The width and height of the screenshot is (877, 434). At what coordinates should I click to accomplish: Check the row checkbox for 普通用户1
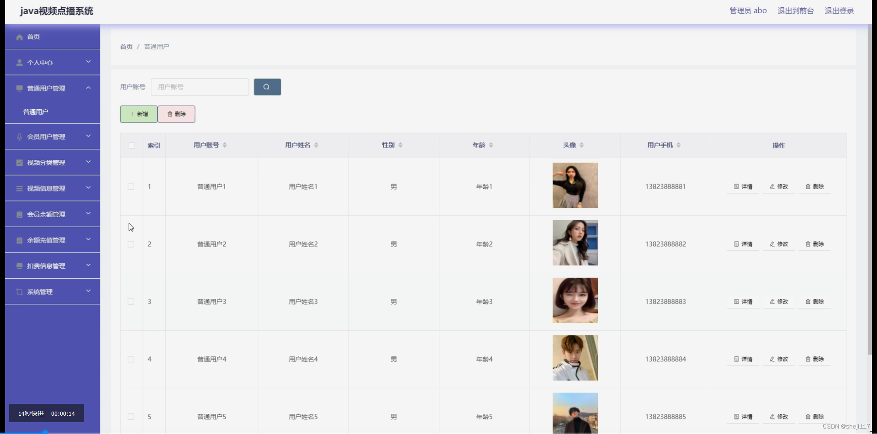point(131,186)
